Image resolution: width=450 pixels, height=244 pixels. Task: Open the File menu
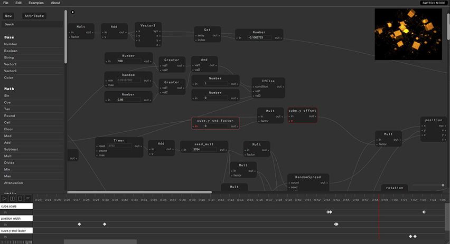point(6,3)
